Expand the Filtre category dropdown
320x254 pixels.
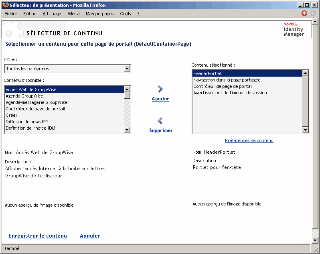(127, 69)
